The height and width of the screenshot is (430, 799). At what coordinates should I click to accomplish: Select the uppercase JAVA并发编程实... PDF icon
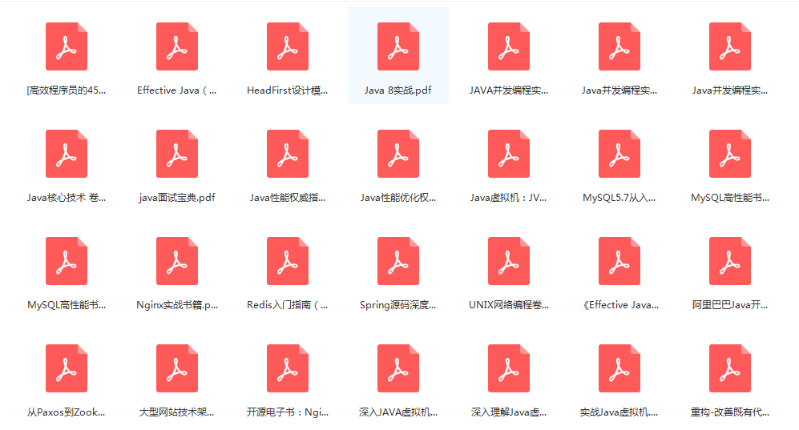509,46
